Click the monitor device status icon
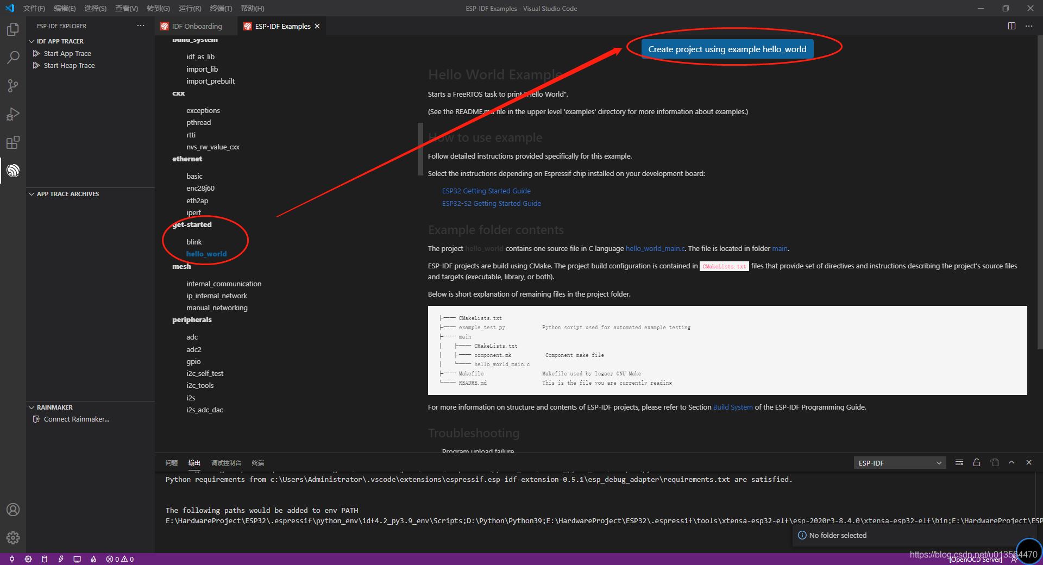The width and height of the screenshot is (1043, 565). click(x=77, y=559)
